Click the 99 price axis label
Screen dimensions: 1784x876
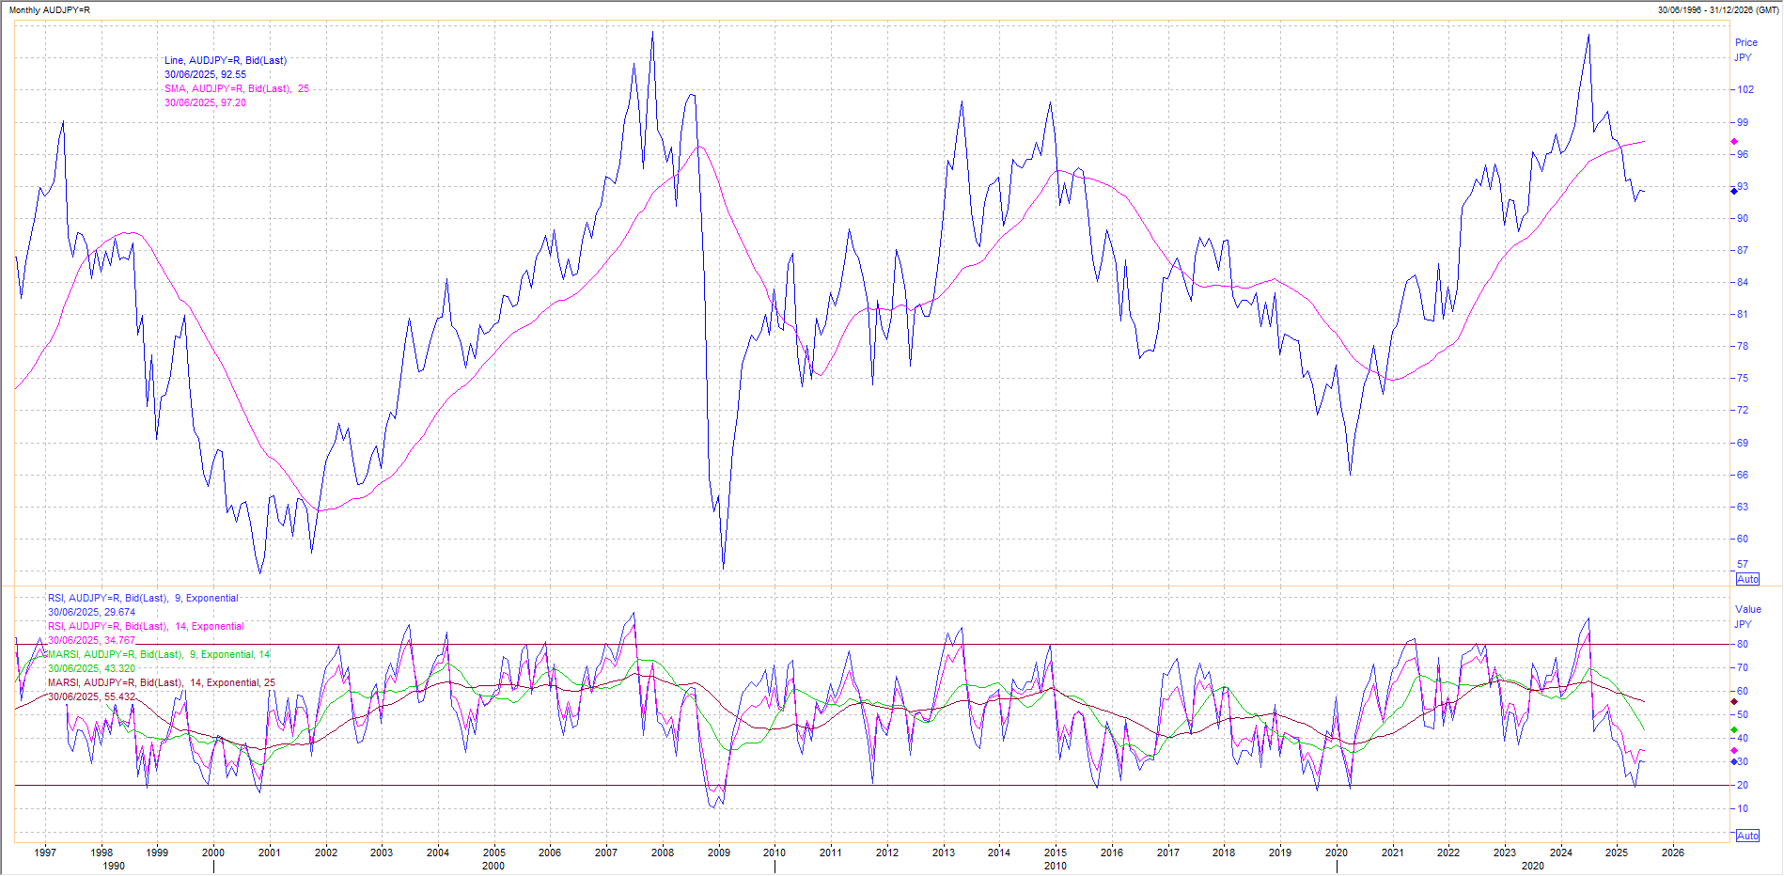point(1743,122)
